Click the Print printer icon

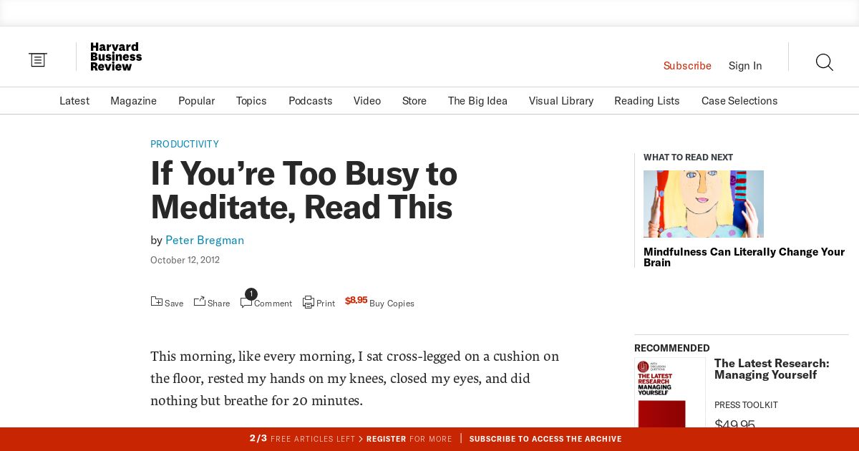(309, 302)
